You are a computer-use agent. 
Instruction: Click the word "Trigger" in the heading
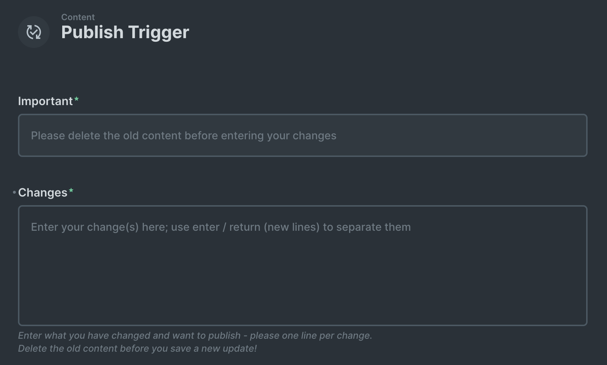(159, 32)
